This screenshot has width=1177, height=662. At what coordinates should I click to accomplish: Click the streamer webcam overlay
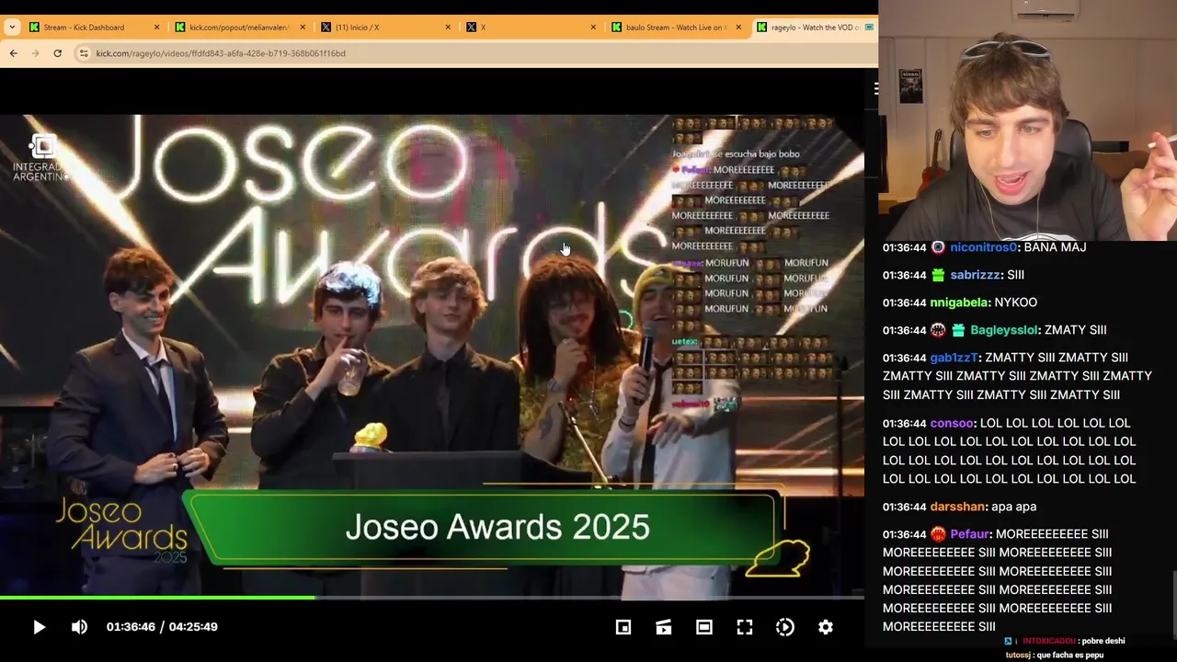[x=1027, y=120]
